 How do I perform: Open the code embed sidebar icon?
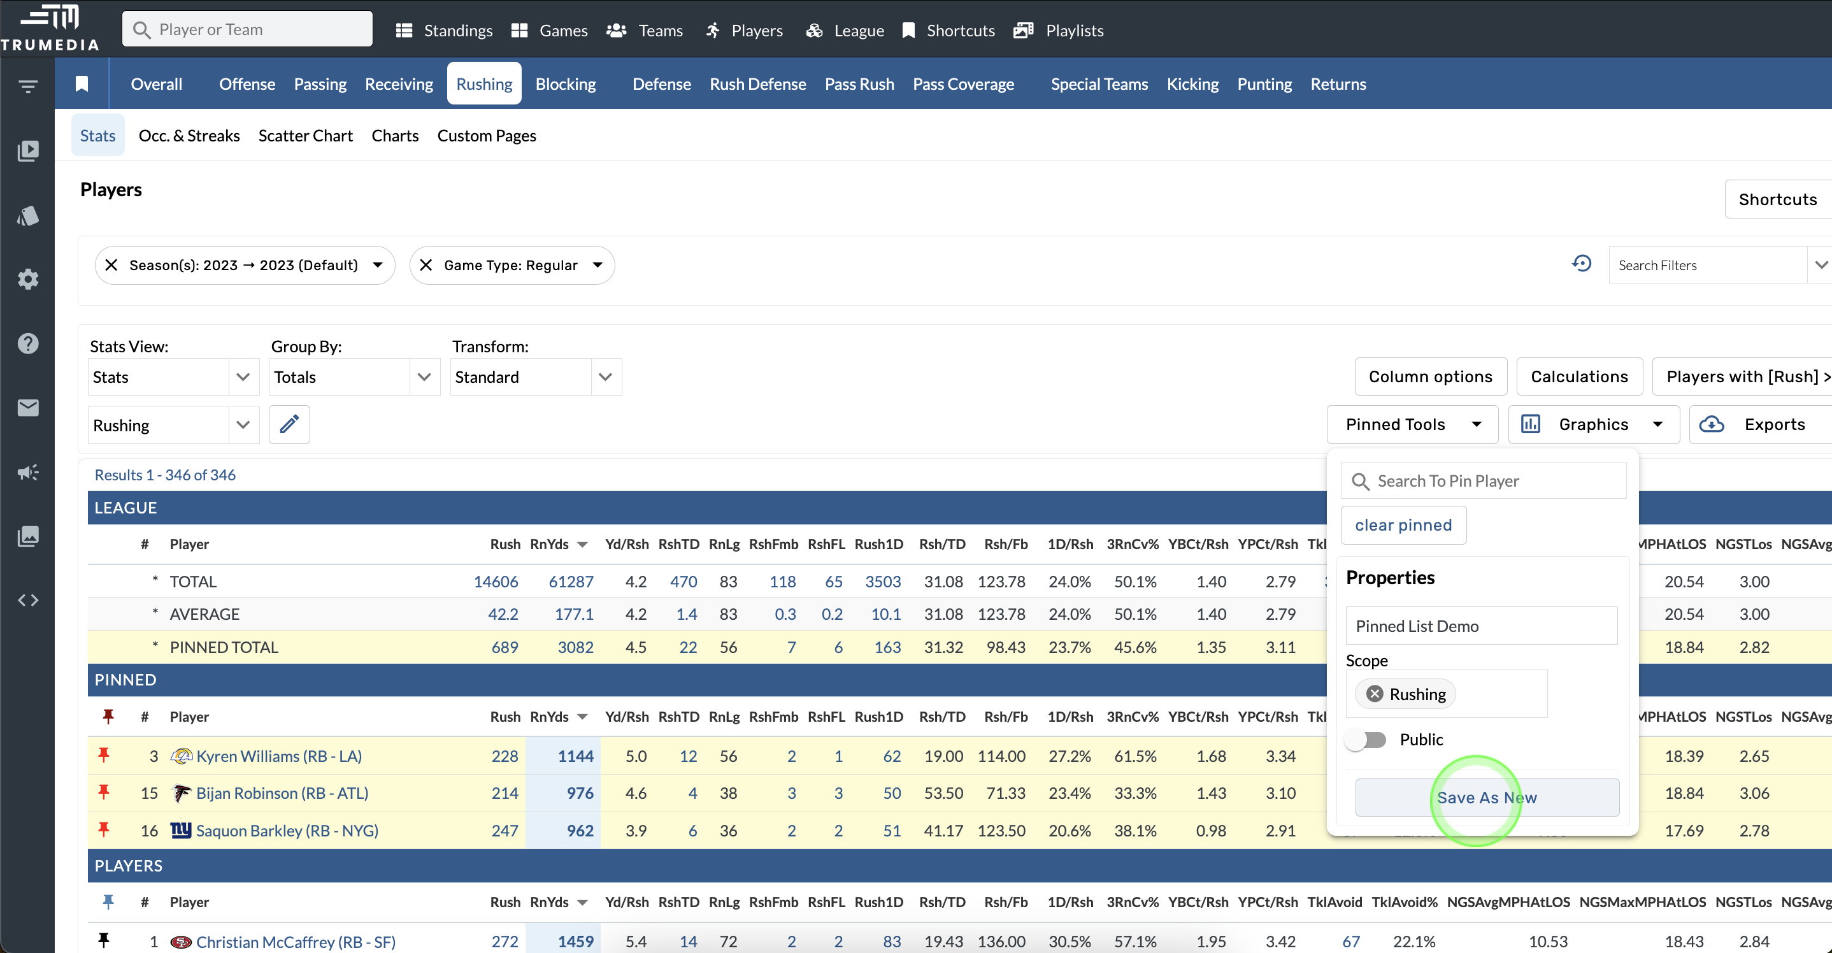pos(28,600)
